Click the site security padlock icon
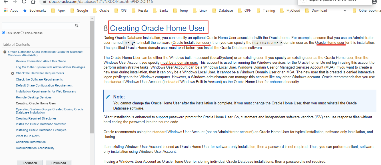Viewport: 381px width, 165px height. point(44,2)
